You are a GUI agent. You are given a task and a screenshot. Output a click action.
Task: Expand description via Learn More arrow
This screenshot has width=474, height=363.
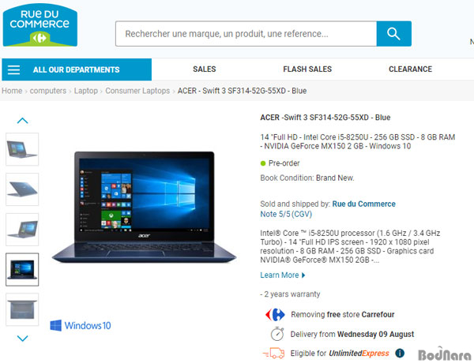(x=303, y=275)
